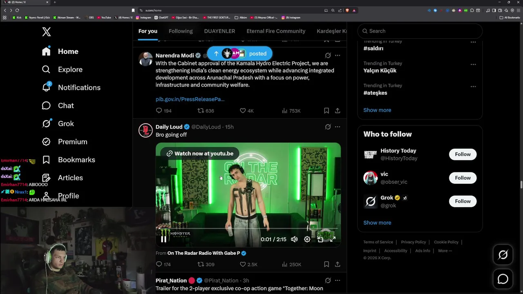Open Notifications in the sidebar
The width and height of the screenshot is (523, 294).
(71, 87)
